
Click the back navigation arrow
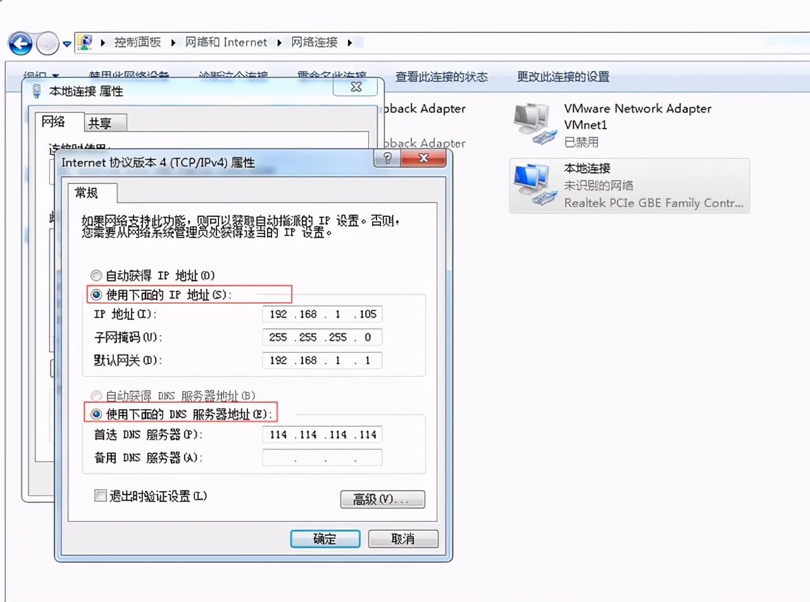click(x=21, y=43)
